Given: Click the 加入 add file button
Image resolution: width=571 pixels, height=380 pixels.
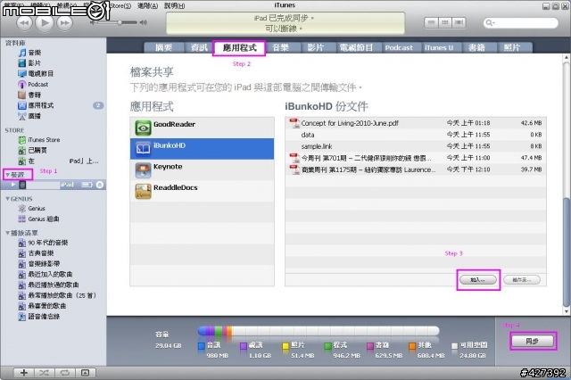Looking at the screenshot, I should pyautogui.click(x=478, y=279).
